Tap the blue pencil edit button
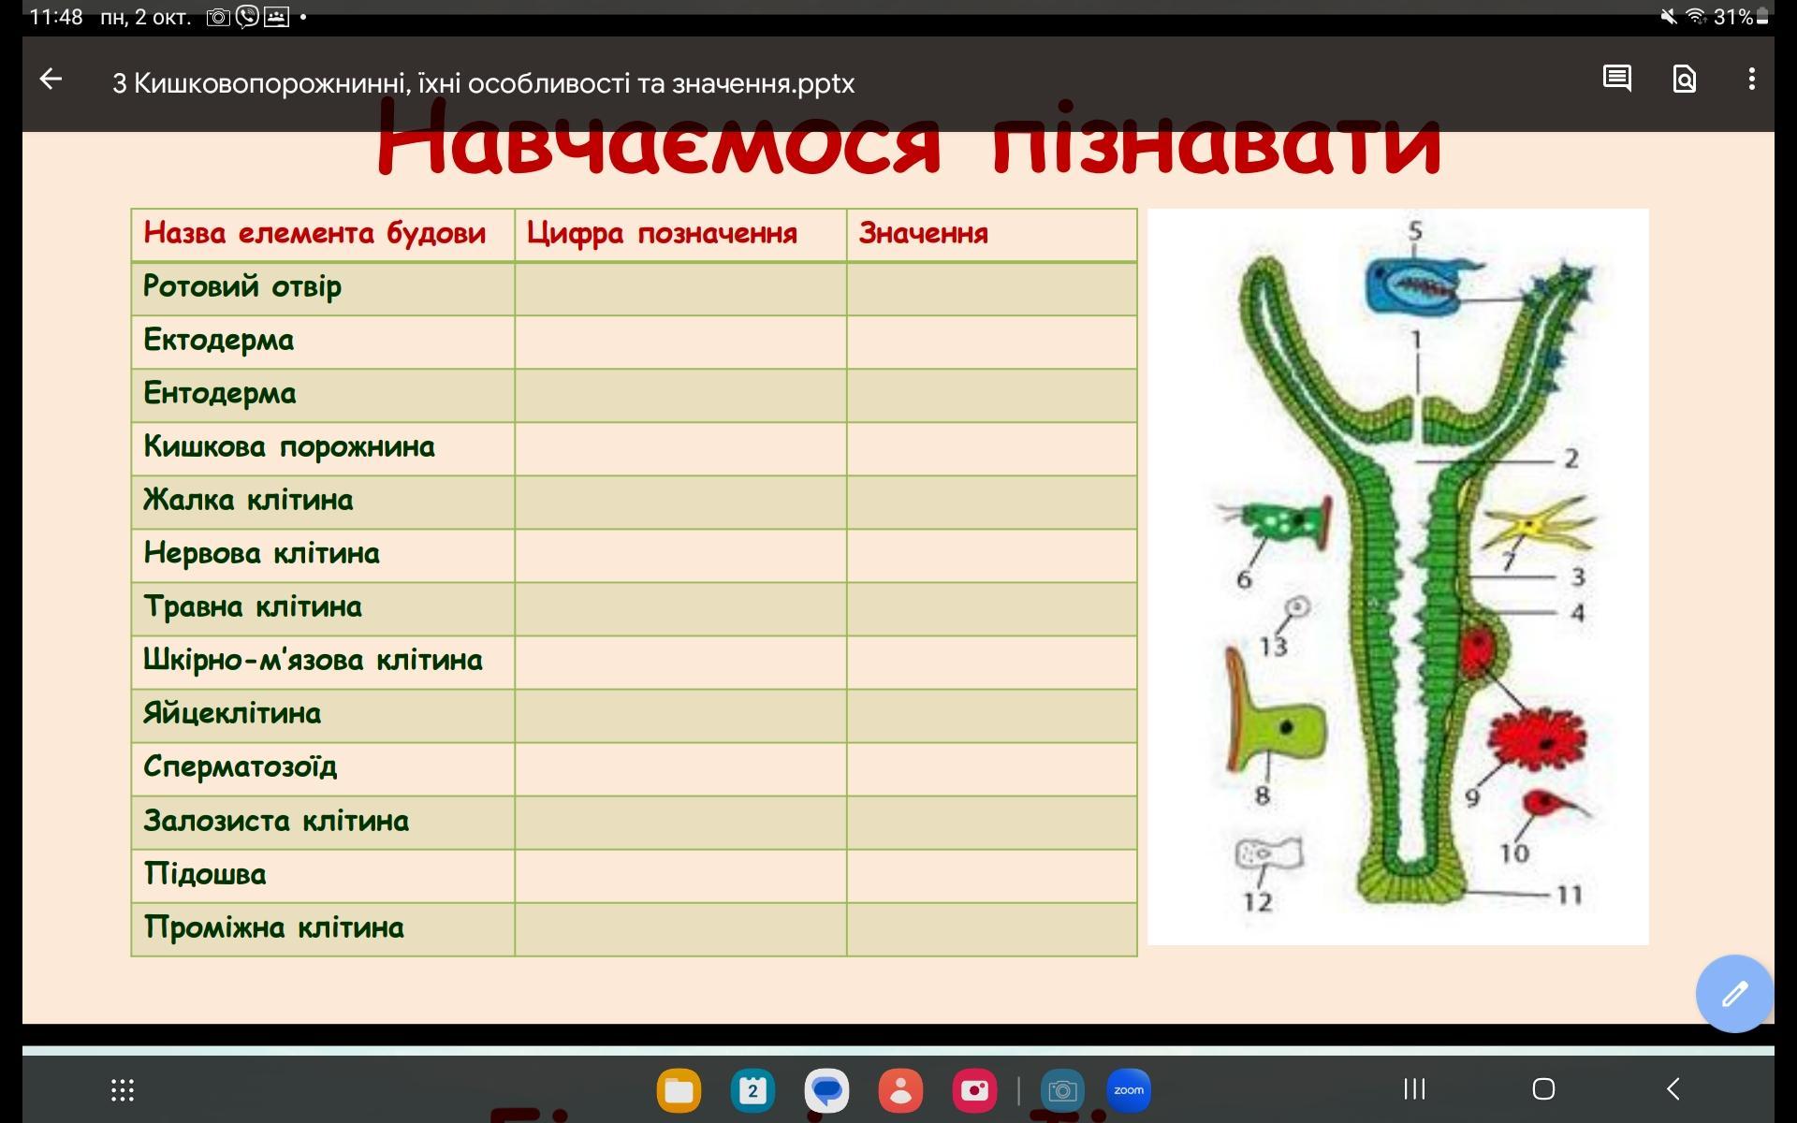Screen dimensions: 1797x1123 coord(1733,993)
